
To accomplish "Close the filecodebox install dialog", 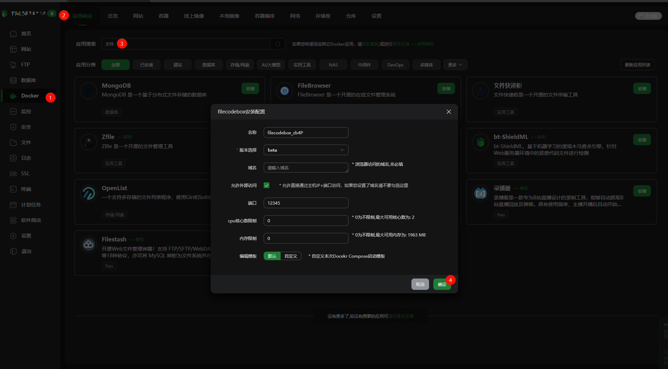I will coord(449,112).
